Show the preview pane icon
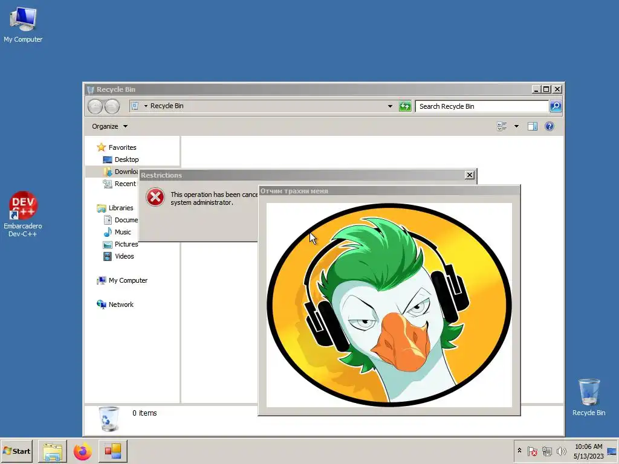Image resolution: width=619 pixels, height=464 pixels. pyautogui.click(x=533, y=126)
